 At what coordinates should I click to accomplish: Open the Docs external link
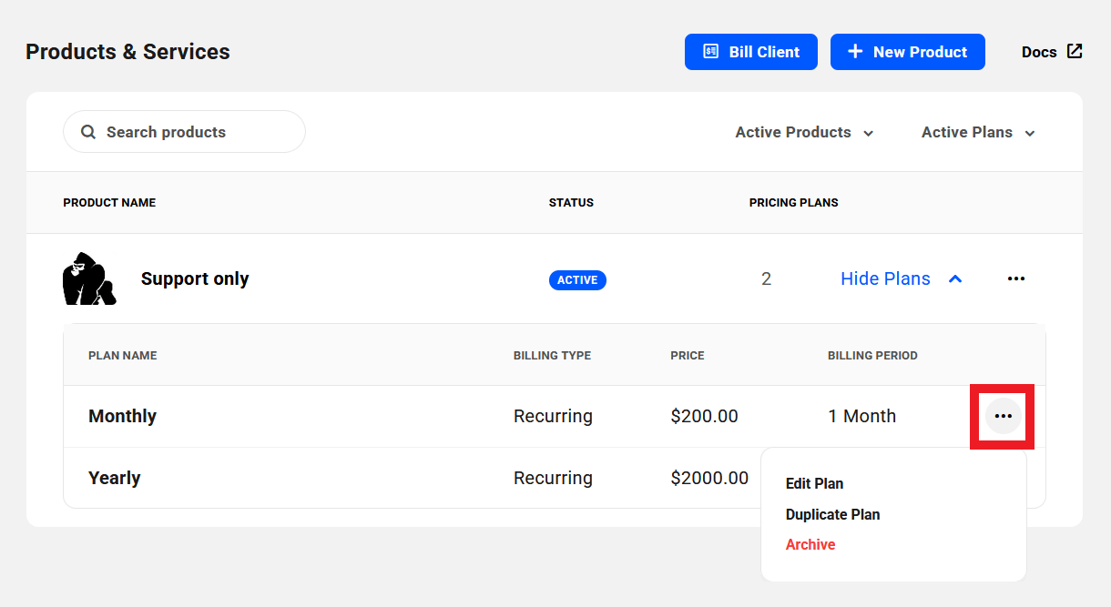point(1039,52)
